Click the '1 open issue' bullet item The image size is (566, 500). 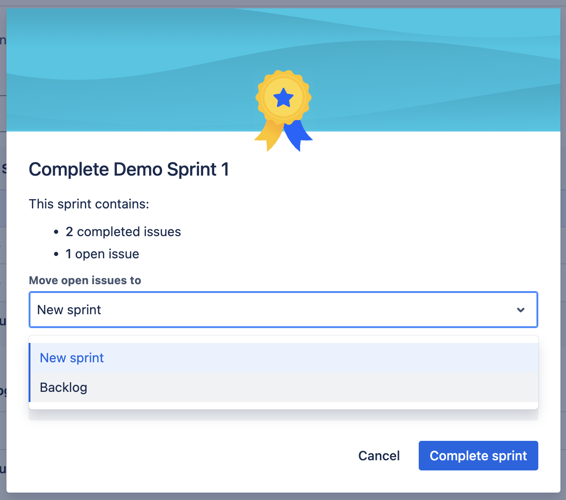(102, 253)
